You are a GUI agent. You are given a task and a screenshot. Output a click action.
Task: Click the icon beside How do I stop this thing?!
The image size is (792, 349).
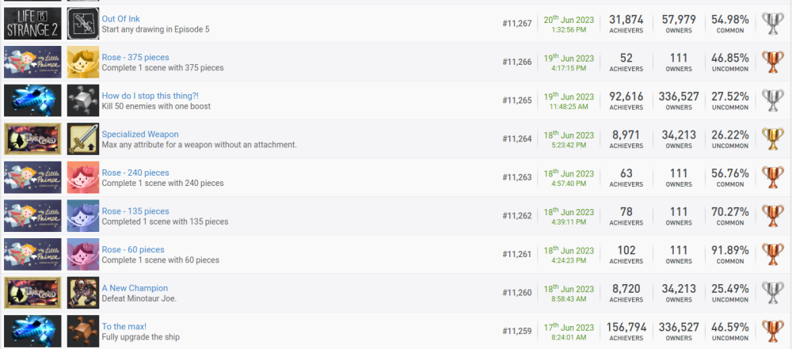coord(83,101)
